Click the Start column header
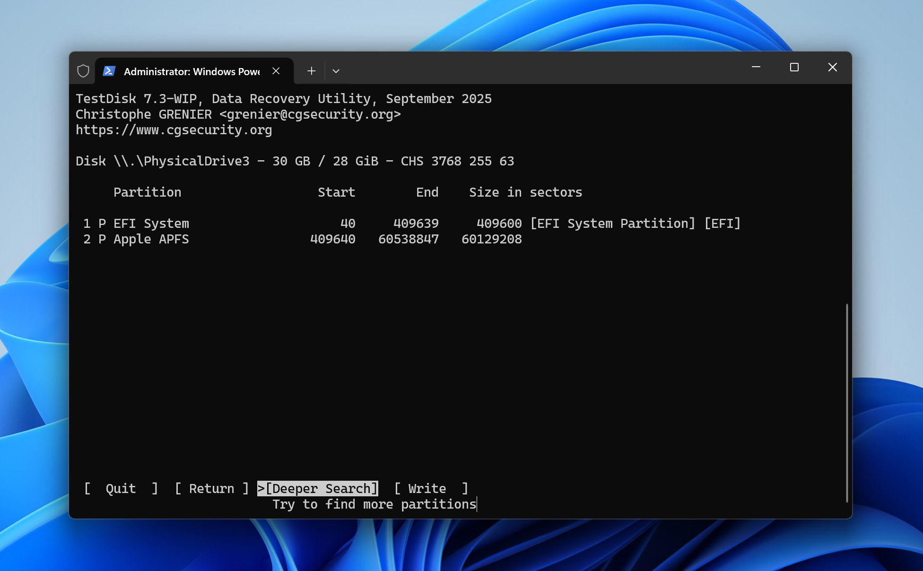 [337, 192]
